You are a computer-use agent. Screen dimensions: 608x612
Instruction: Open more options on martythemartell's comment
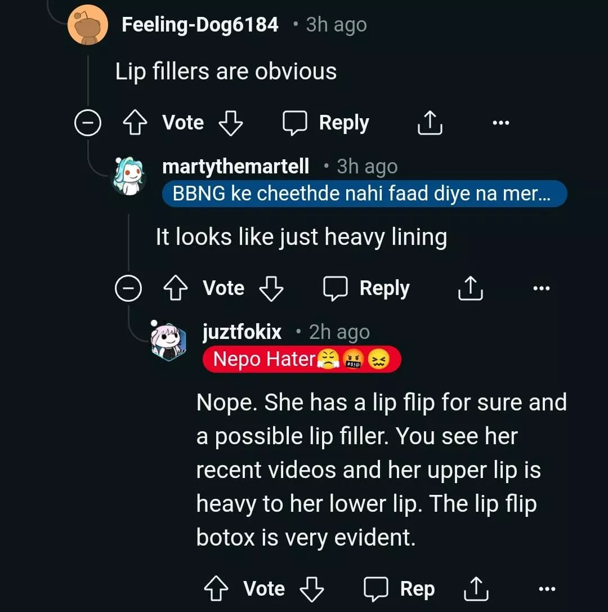[540, 288]
